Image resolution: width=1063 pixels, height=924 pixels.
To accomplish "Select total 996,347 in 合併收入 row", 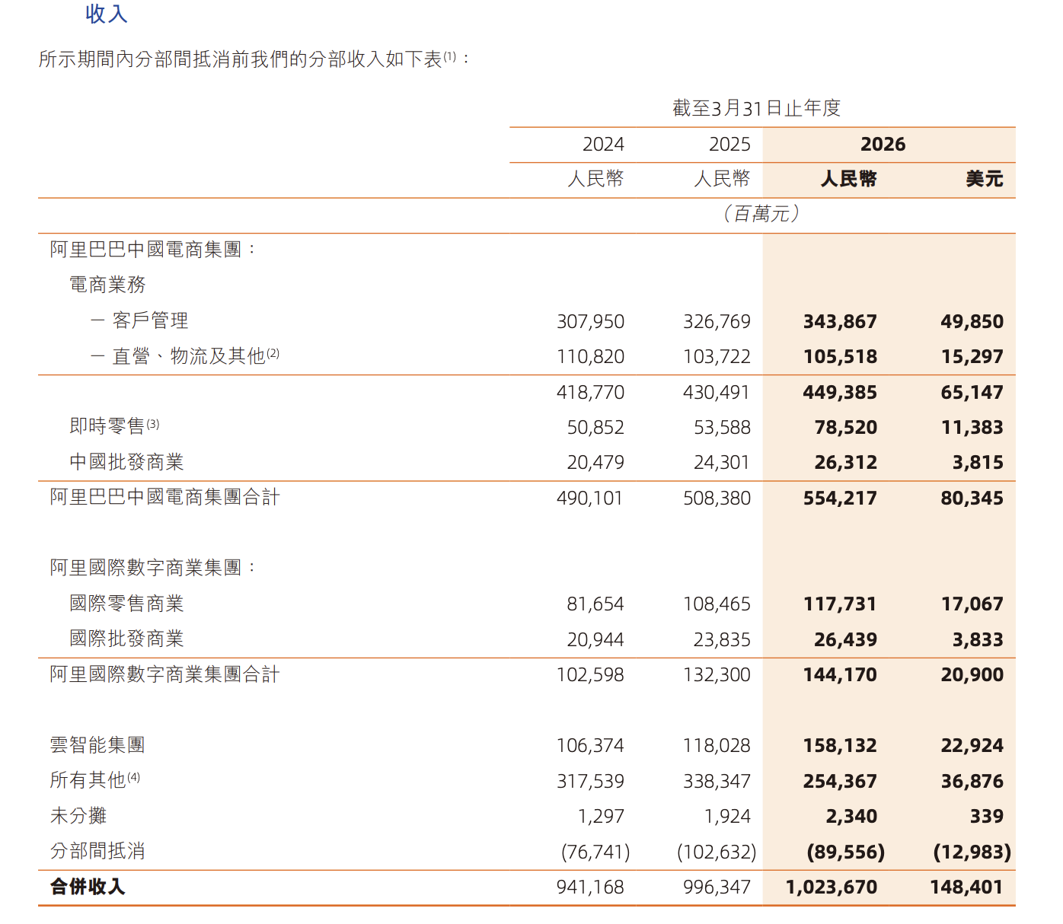I will [717, 887].
